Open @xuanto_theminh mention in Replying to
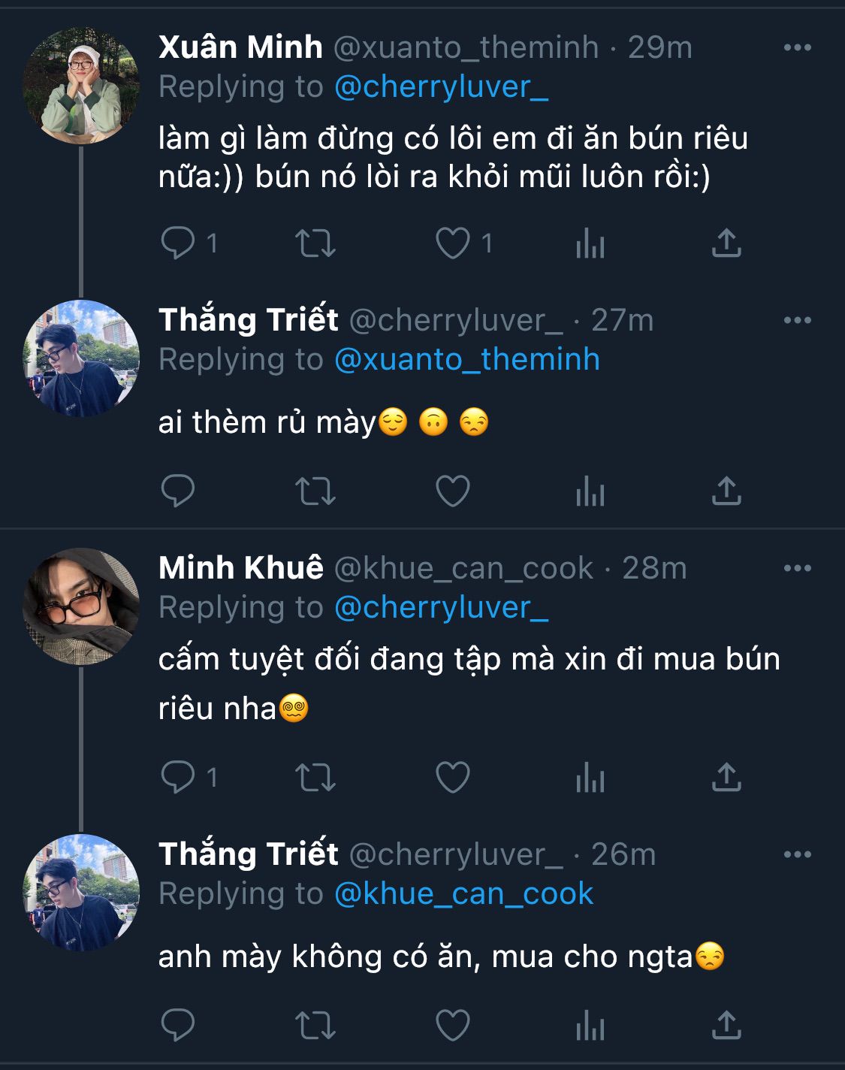Viewport: 845px width, 1070px height. [x=466, y=359]
